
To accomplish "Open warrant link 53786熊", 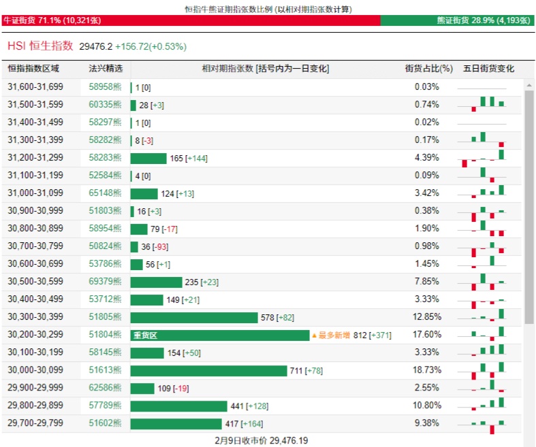I will coord(105,264).
